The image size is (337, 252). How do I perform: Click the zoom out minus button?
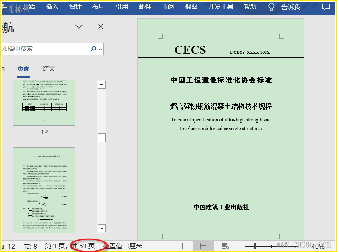(241, 246)
